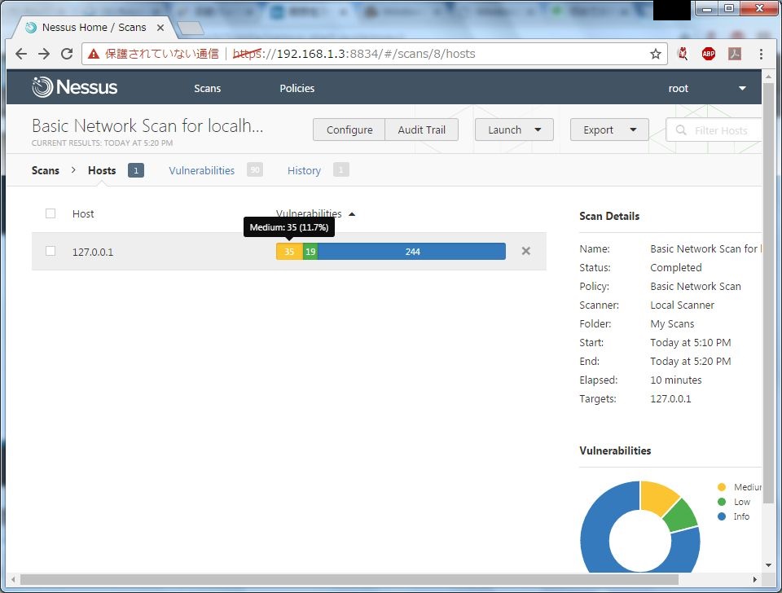Viewport: 782px width, 593px height.
Task: Click the "Completed" status value
Action: click(x=676, y=268)
